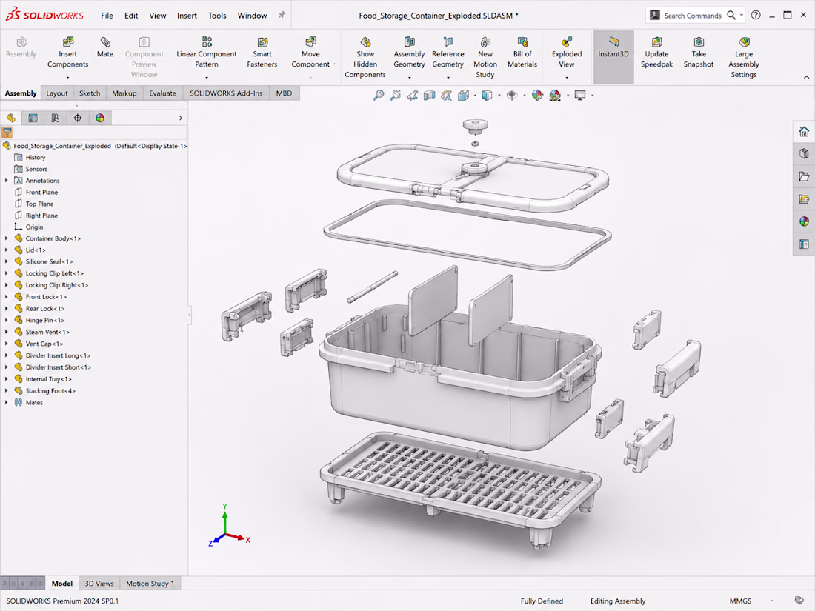Click the Zoom to Fit icon

coord(379,95)
